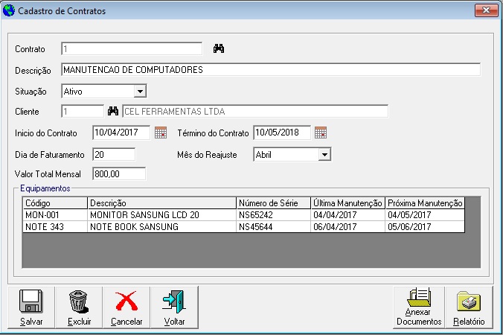Delete the contract with the Excluir button

click(x=79, y=307)
